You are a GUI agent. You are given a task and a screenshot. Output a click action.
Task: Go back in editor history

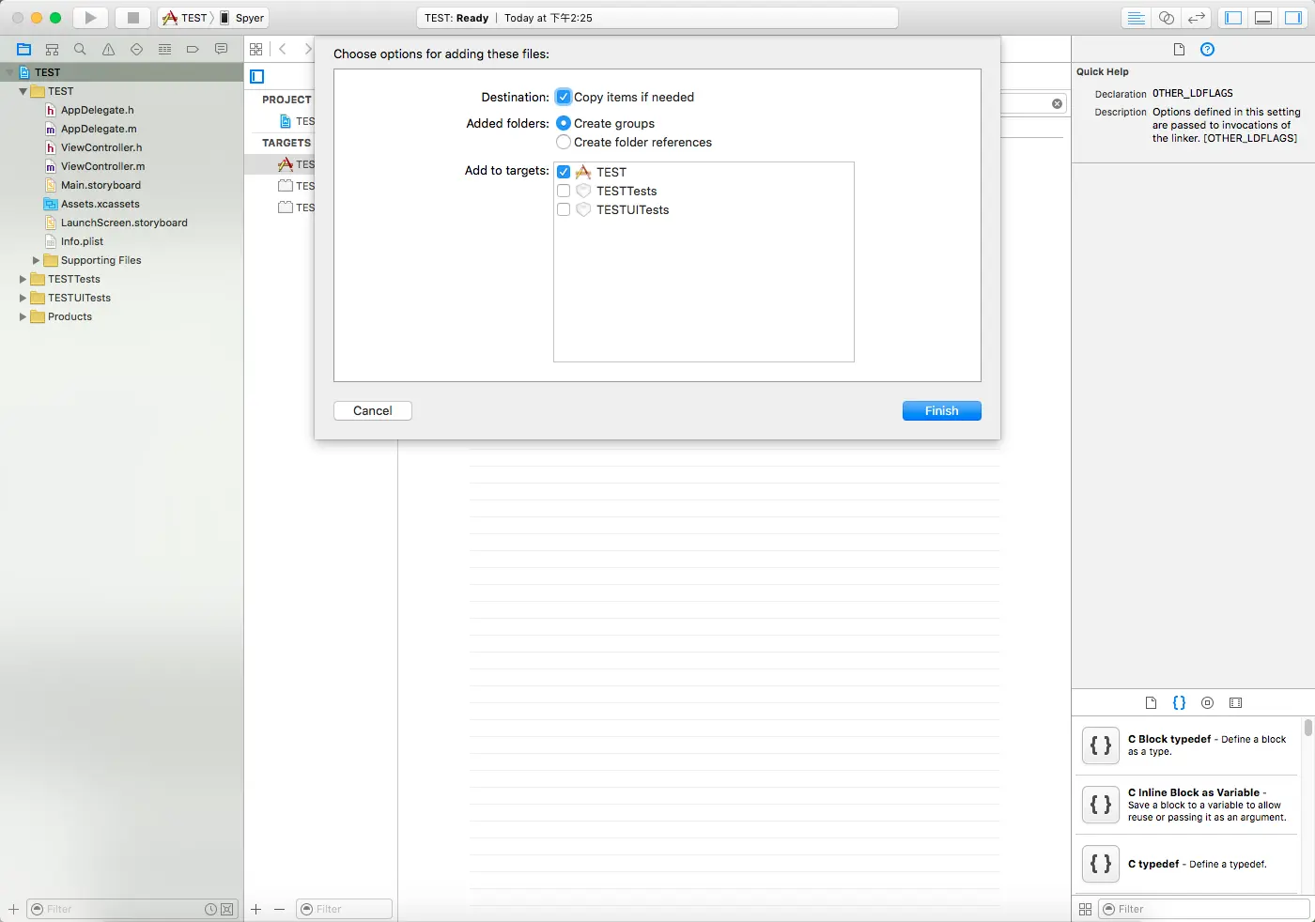point(283,49)
